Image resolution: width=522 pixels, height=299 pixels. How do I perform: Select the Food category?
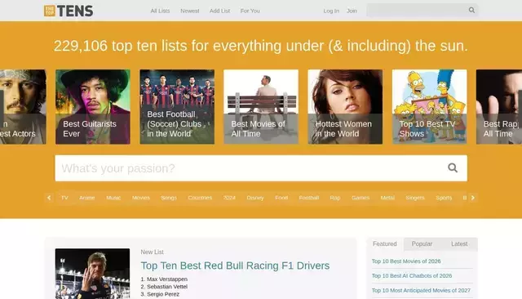click(281, 198)
